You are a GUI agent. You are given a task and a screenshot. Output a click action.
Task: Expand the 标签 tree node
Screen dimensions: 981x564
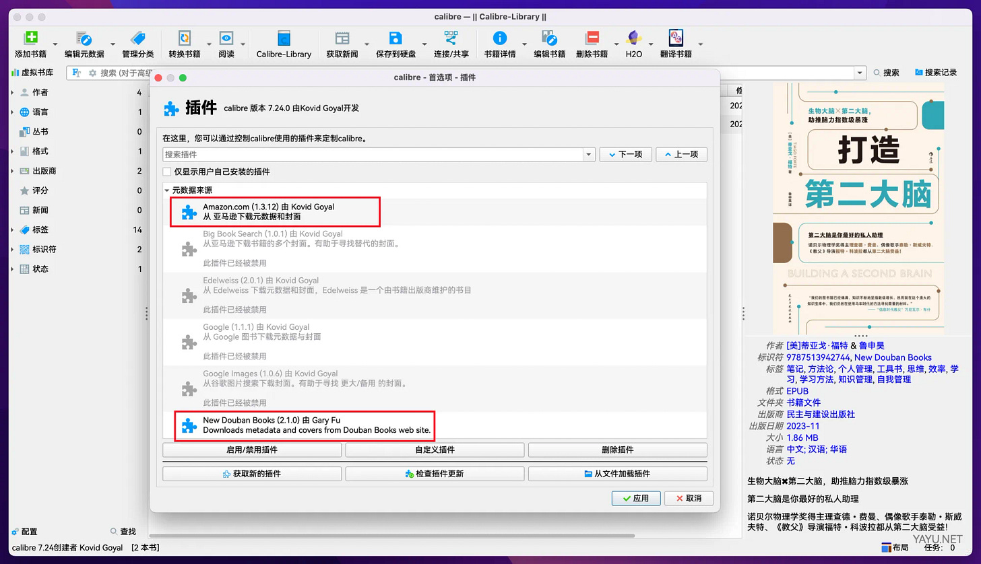point(12,230)
